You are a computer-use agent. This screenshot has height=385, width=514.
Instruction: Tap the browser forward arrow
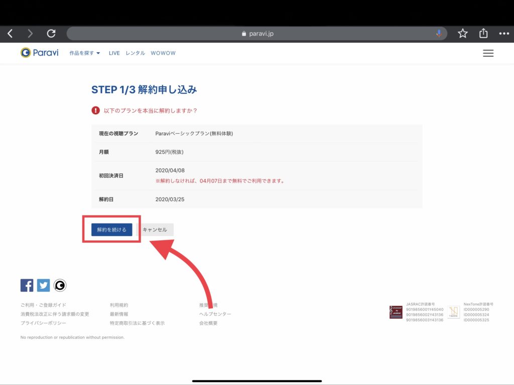tap(30, 34)
